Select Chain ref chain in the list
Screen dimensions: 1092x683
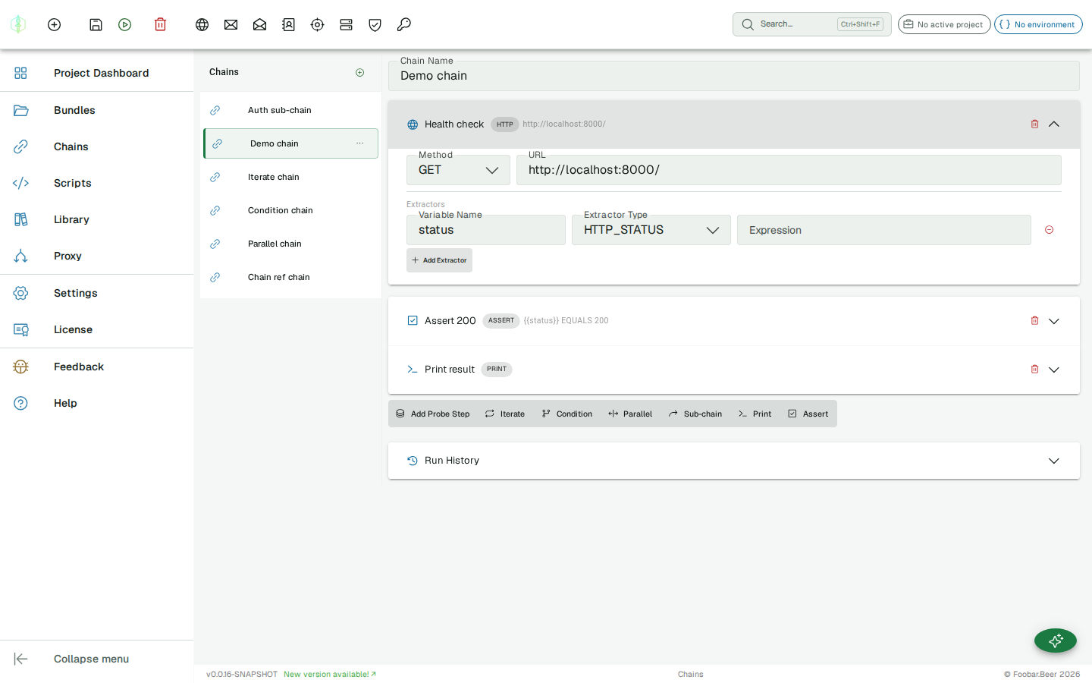tap(290, 277)
